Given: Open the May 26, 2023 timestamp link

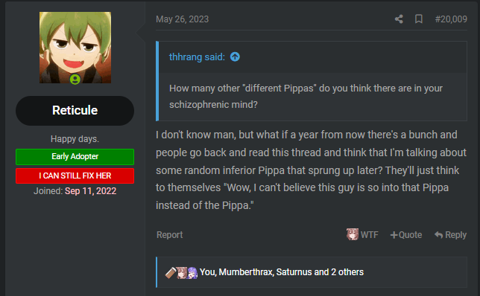Looking at the screenshot, I should (x=182, y=19).
